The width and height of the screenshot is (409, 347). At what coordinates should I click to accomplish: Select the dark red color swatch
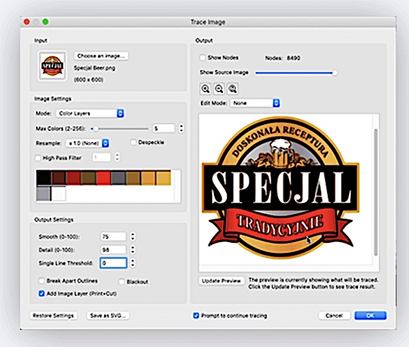[x=74, y=178]
